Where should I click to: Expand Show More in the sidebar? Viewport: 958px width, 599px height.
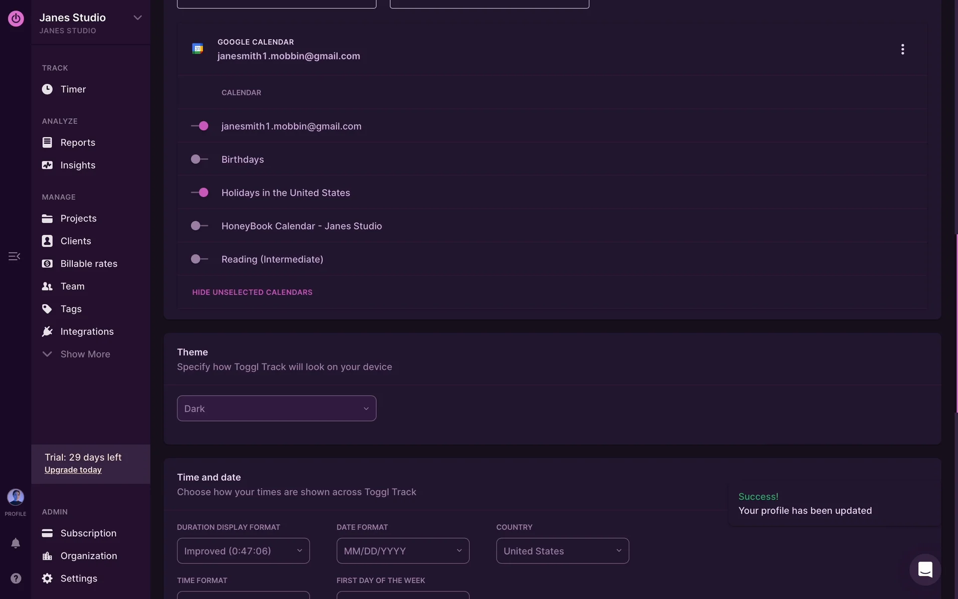coord(85,354)
